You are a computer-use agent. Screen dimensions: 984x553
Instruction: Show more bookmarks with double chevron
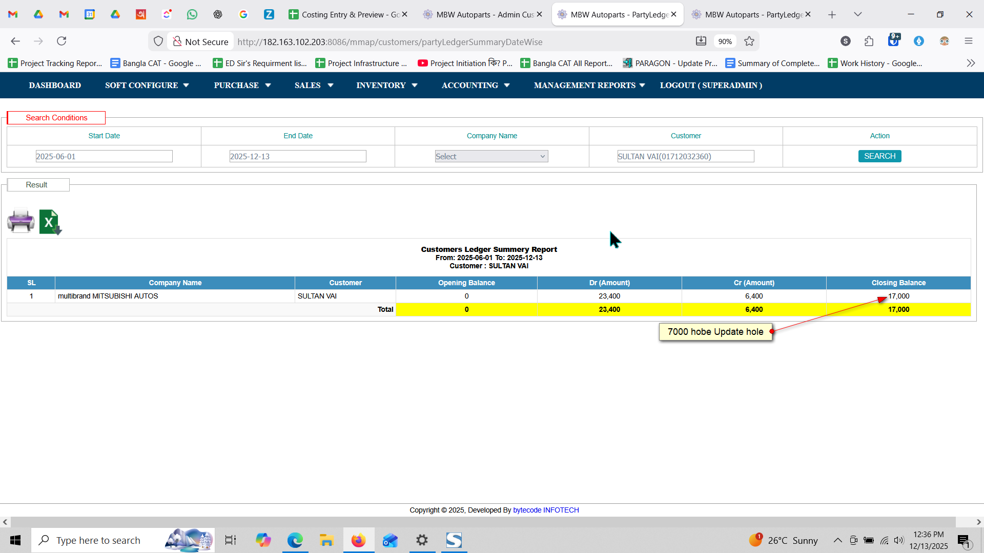(x=971, y=63)
